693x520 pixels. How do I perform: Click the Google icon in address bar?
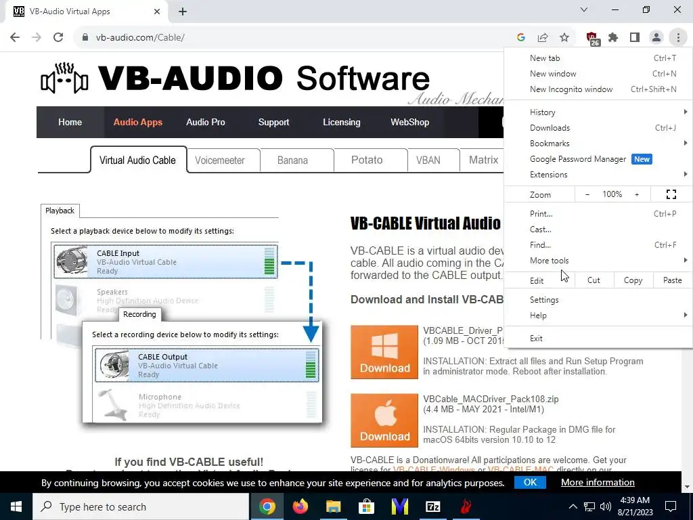point(521,38)
